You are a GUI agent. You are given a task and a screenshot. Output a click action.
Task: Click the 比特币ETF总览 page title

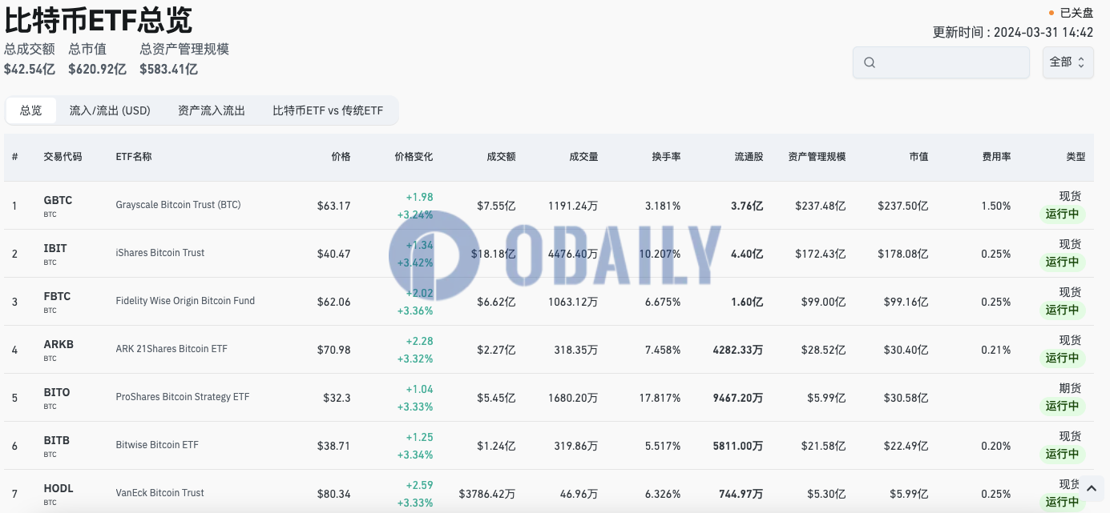coord(98,19)
